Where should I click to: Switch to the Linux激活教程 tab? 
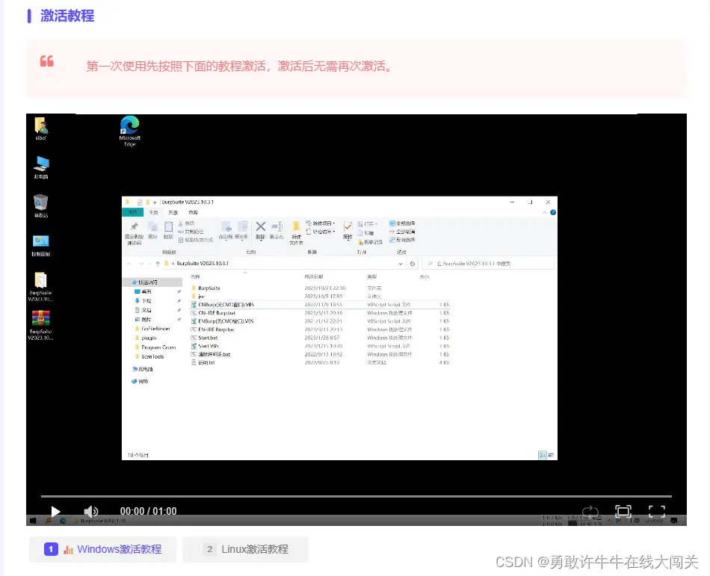[245, 549]
